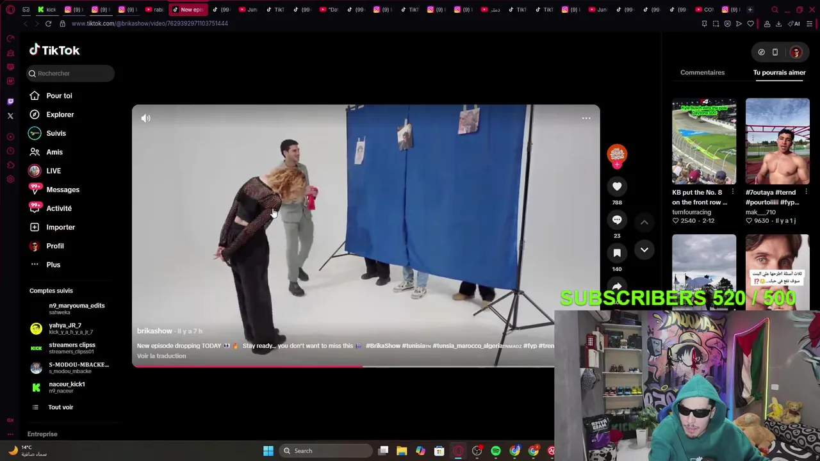Share the video with arrow icon
The image size is (820, 461).
(617, 286)
